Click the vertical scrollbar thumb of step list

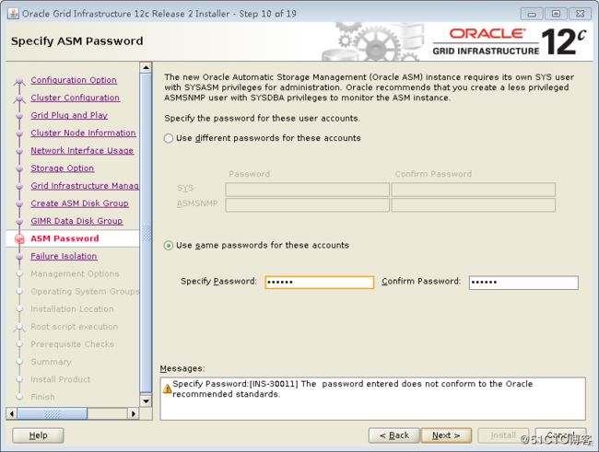coord(146,233)
